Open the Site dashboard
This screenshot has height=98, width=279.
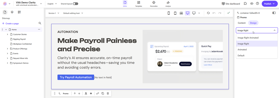(231, 4)
